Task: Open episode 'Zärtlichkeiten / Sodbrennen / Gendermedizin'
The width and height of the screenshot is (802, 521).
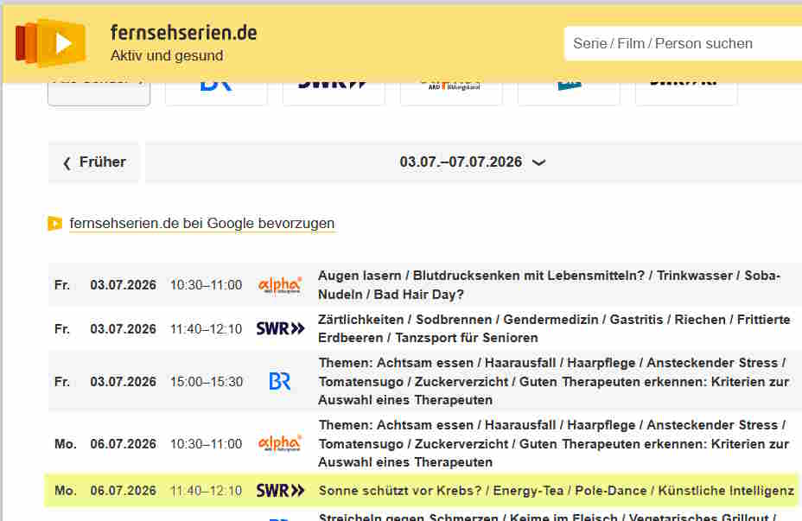Action: (x=554, y=328)
